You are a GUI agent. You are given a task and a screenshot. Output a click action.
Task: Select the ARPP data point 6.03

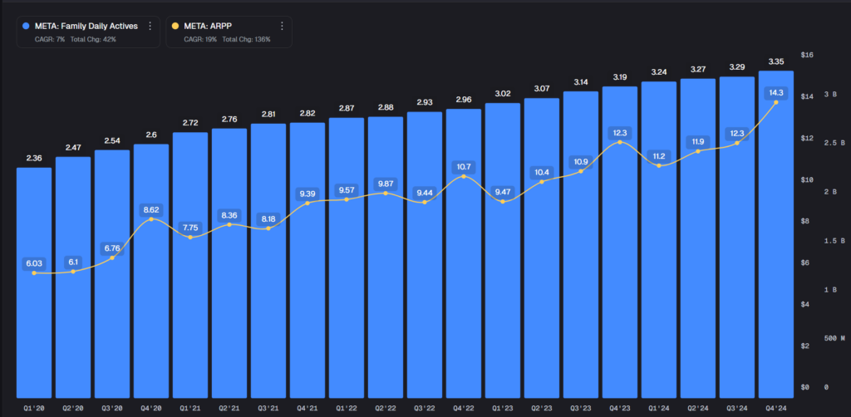point(34,272)
